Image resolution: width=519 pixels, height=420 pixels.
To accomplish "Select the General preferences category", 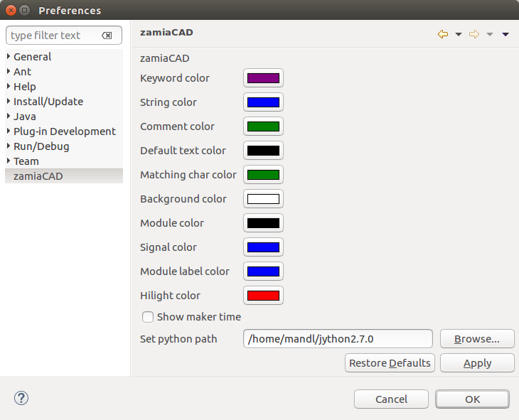I will tap(33, 57).
